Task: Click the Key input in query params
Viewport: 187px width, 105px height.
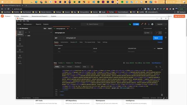Action: pos(75,52)
